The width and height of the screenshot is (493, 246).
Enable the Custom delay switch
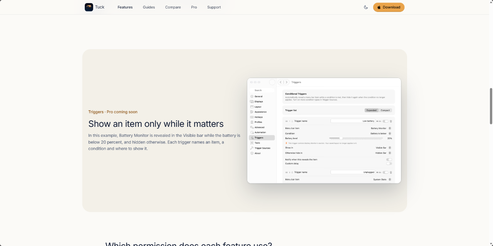click(x=389, y=163)
